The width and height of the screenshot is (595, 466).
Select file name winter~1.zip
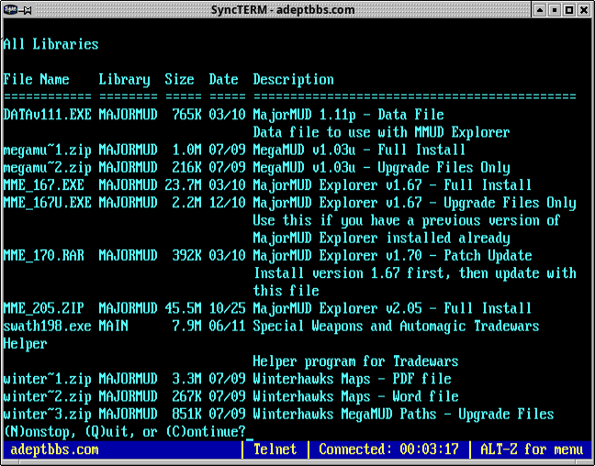(48, 379)
